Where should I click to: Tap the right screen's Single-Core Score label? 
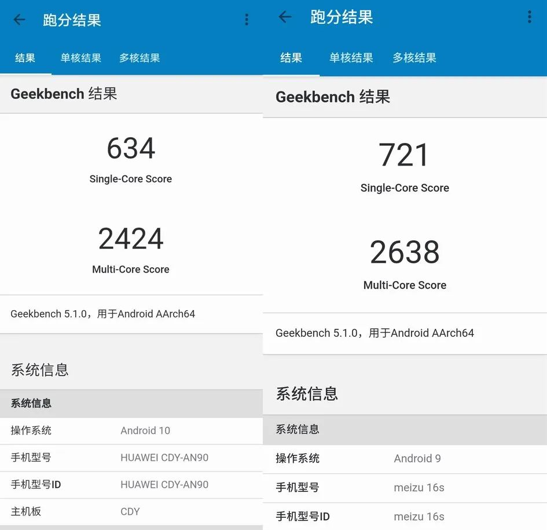point(405,188)
